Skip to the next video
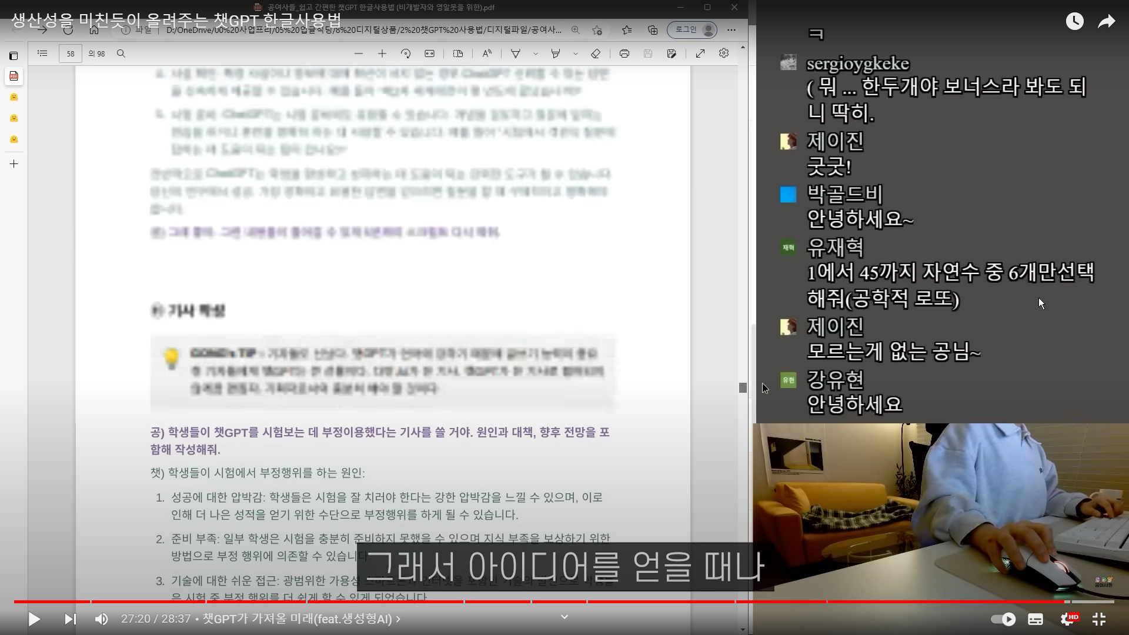 tap(70, 619)
